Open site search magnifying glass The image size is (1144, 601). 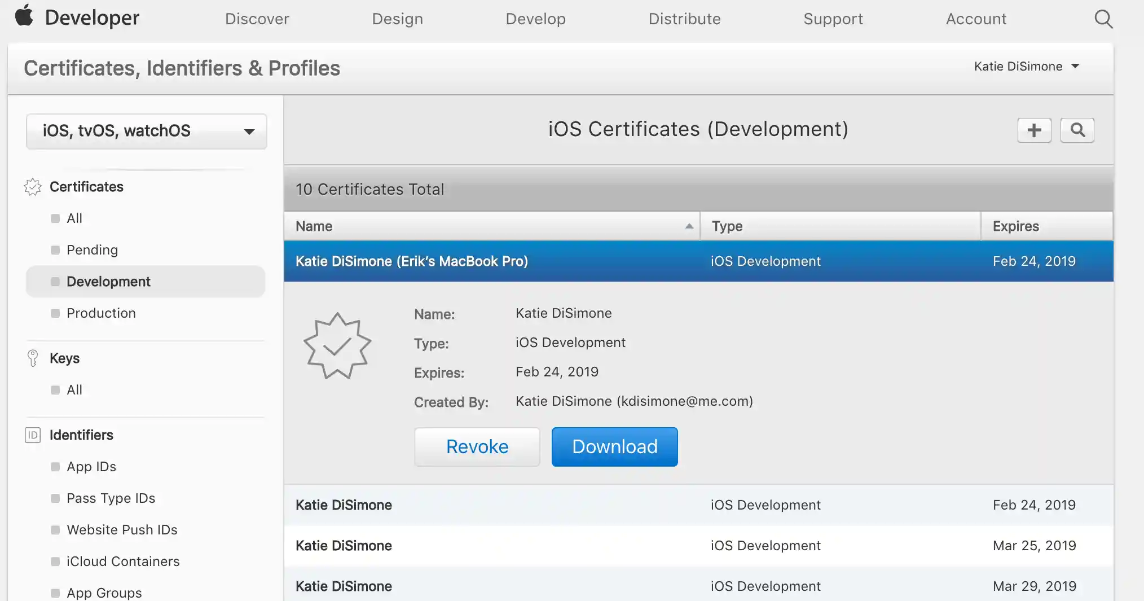pyautogui.click(x=1103, y=19)
